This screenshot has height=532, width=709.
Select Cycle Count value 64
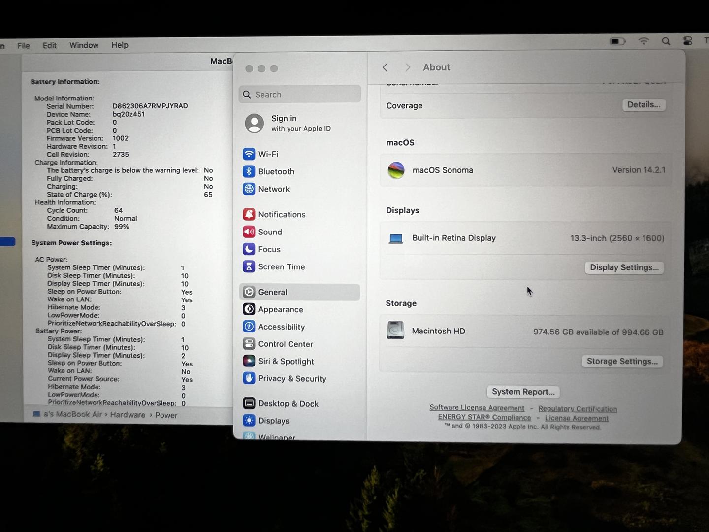(118, 210)
